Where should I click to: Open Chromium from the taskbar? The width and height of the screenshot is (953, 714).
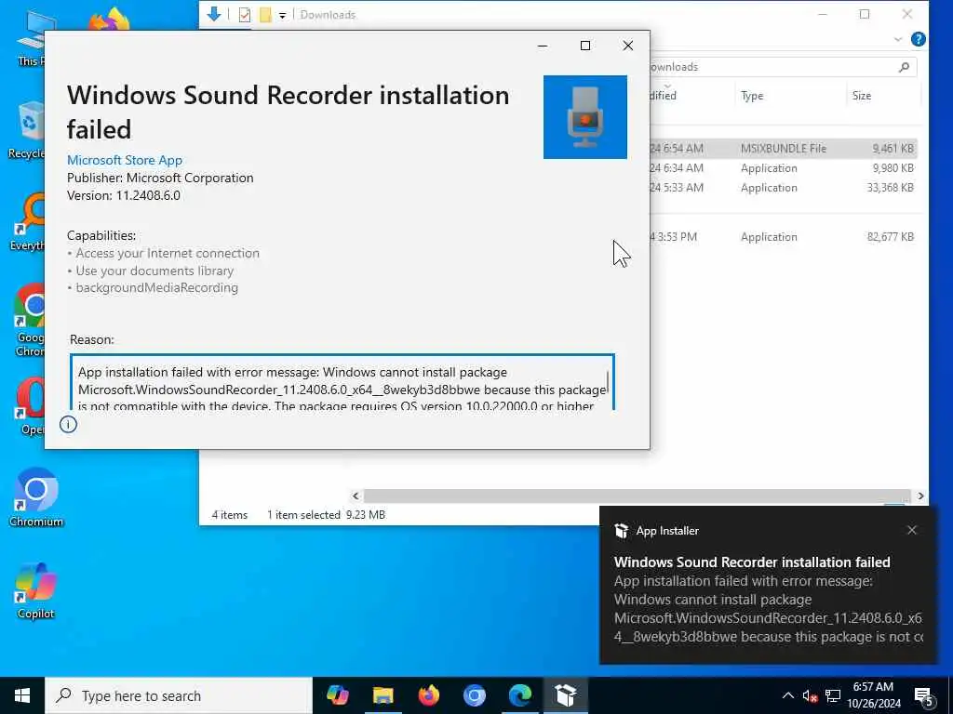(x=474, y=695)
